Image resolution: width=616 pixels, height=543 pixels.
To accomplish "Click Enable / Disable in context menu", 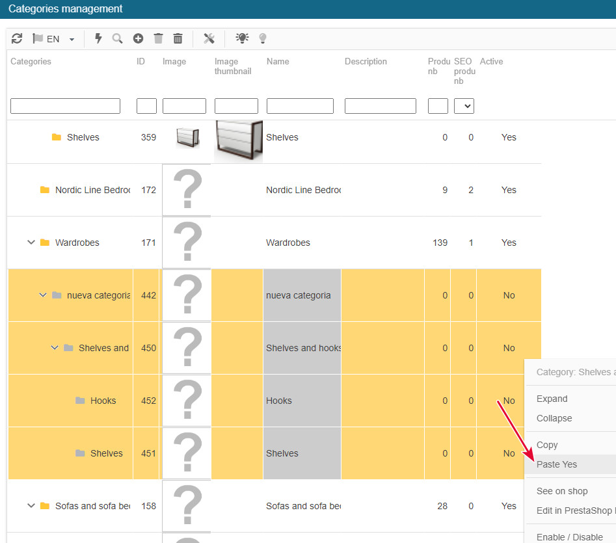I will pos(569,537).
